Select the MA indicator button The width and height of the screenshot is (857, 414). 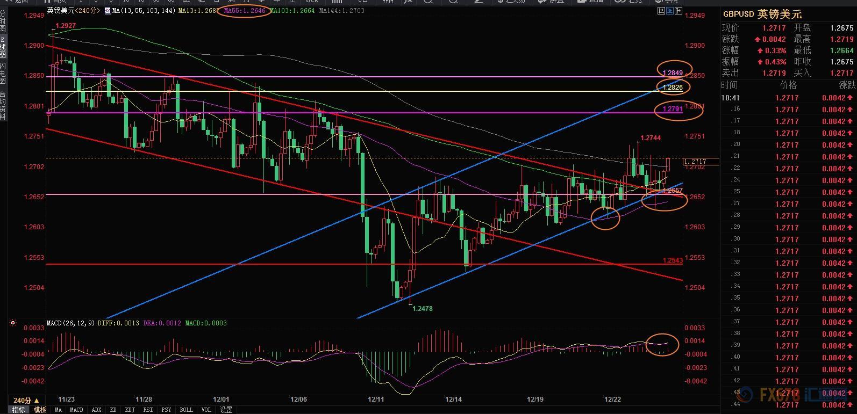point(58,410)
